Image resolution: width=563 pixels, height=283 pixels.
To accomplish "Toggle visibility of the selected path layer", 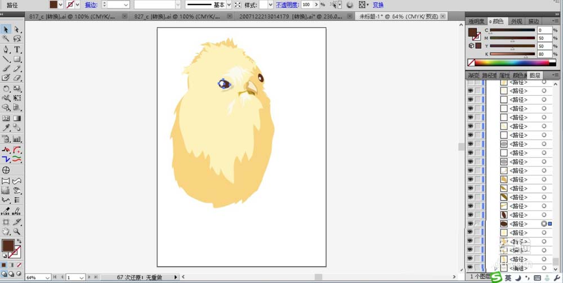I will (x=470, y=224).
